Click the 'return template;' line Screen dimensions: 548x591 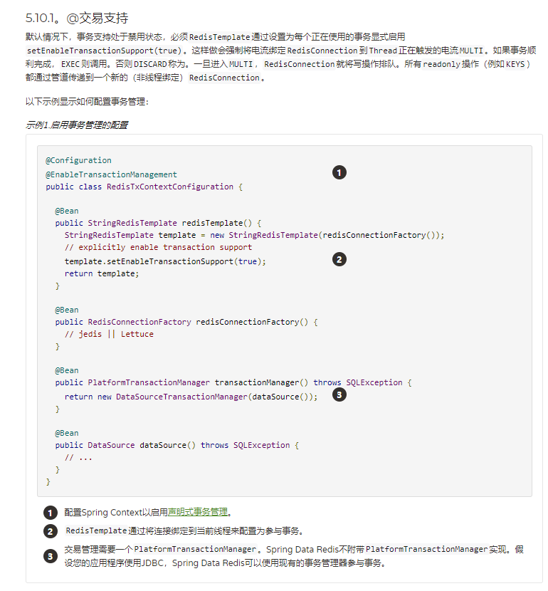pyautogui.click(x=102, y=273)
